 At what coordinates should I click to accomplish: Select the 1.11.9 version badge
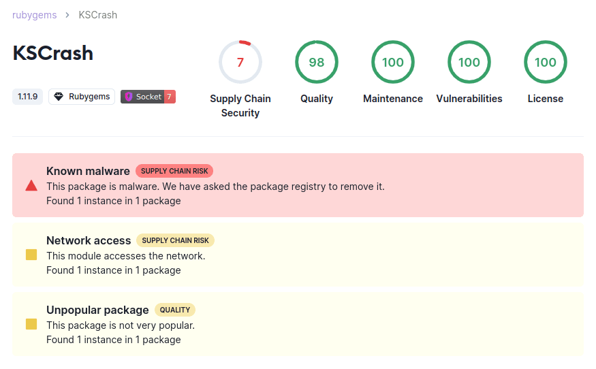point(27,97)
